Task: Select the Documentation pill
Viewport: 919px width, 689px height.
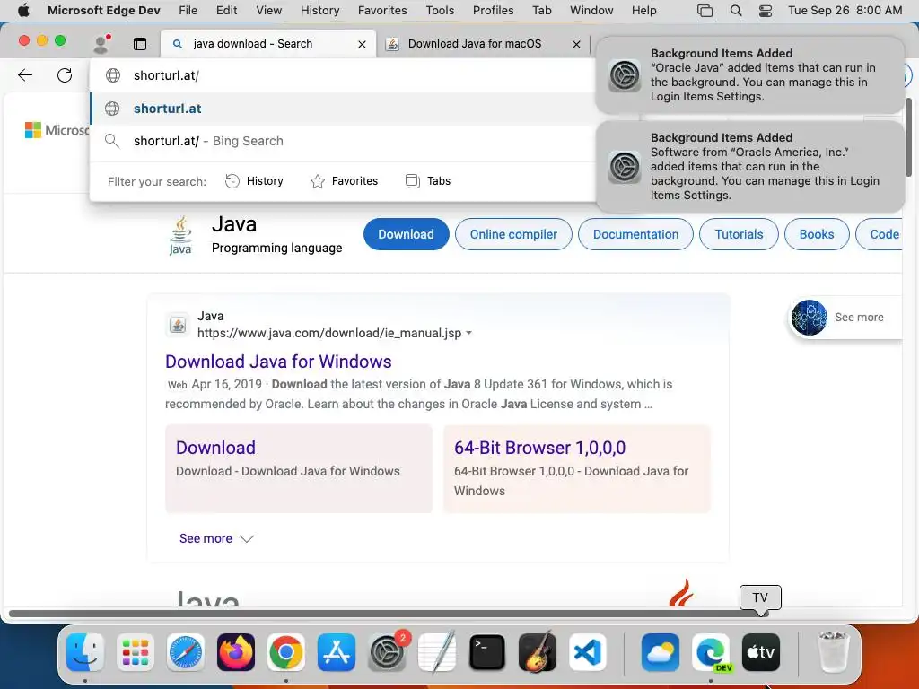Action: point(635,234)
